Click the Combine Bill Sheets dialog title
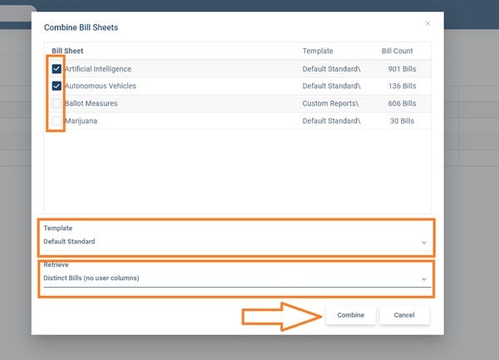499x360 pixels. pyautogui.click(x=81, y=27)
